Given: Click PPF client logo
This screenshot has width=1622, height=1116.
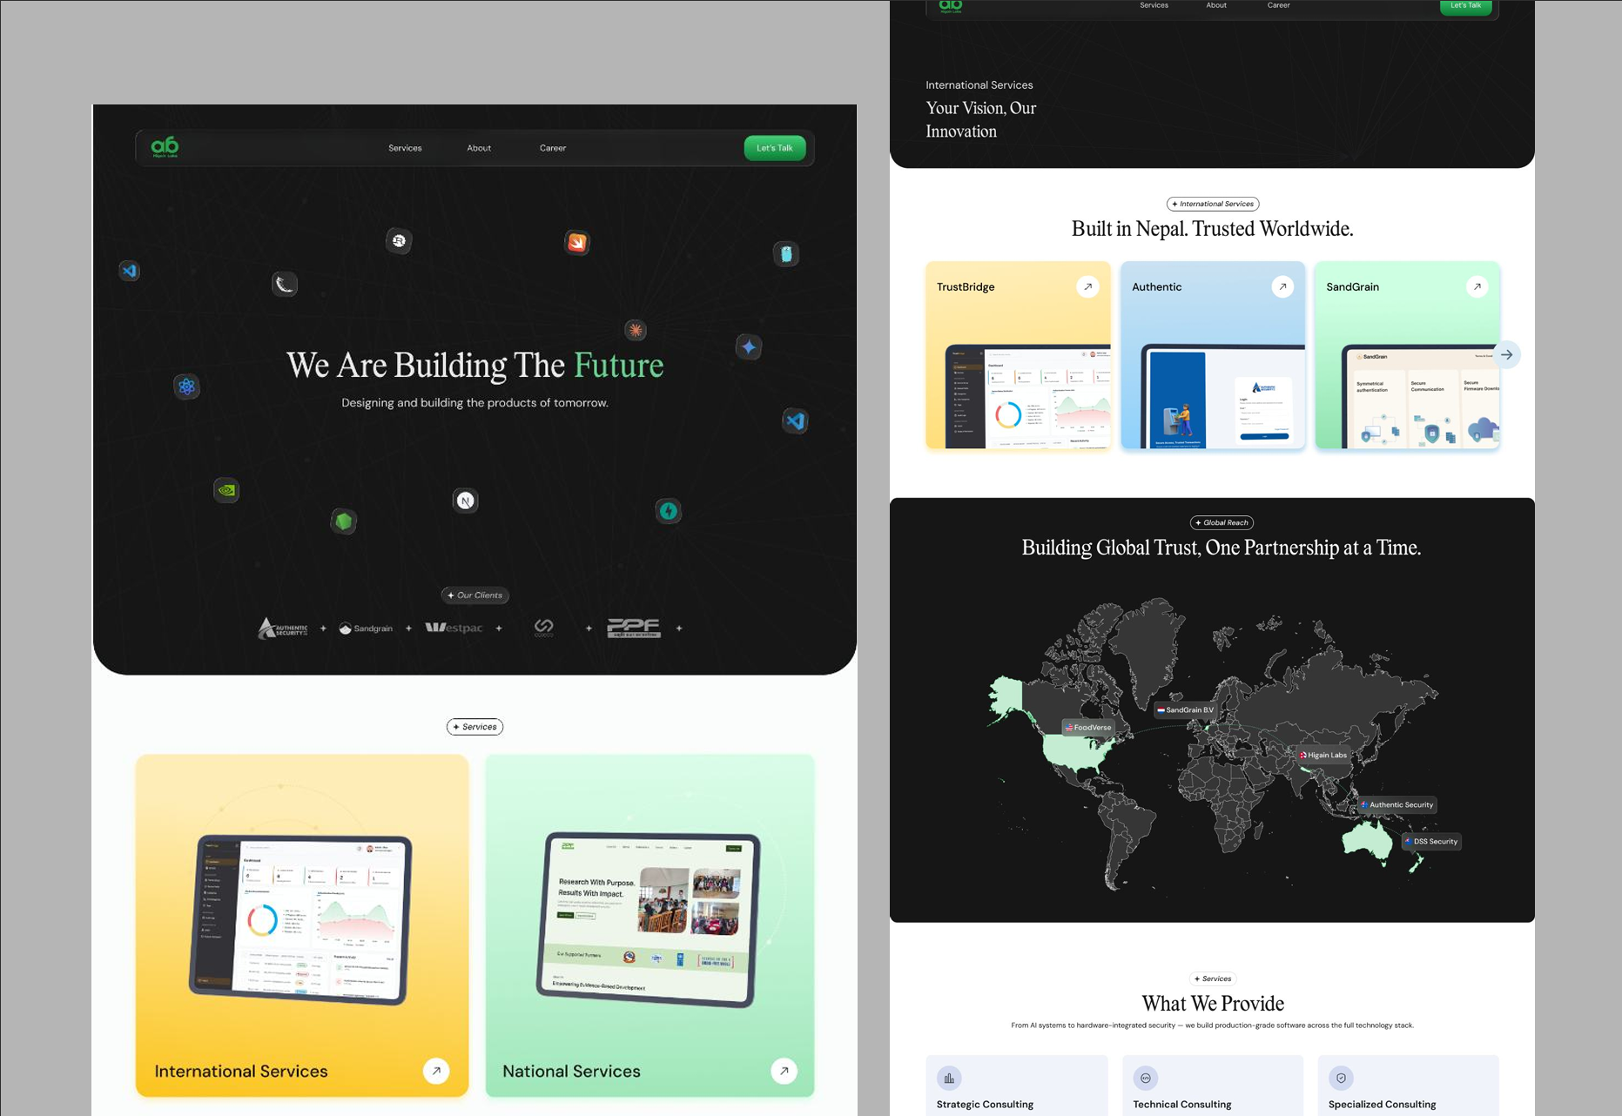Looking at the screenshot, I should [x=634, y=628].
